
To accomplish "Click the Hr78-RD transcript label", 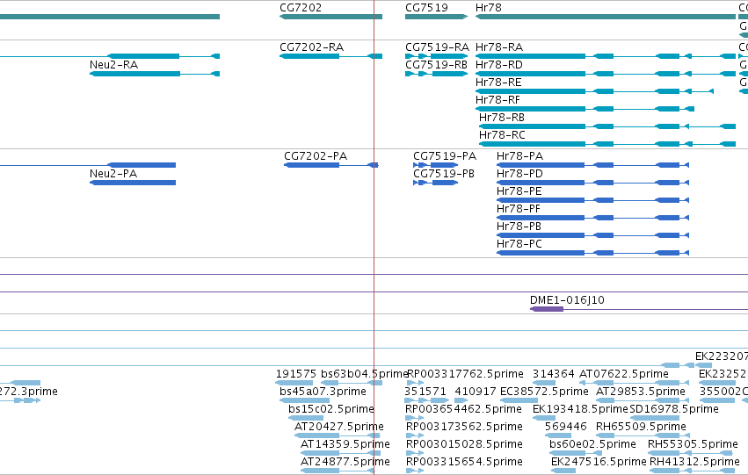I will click(499, 65).
